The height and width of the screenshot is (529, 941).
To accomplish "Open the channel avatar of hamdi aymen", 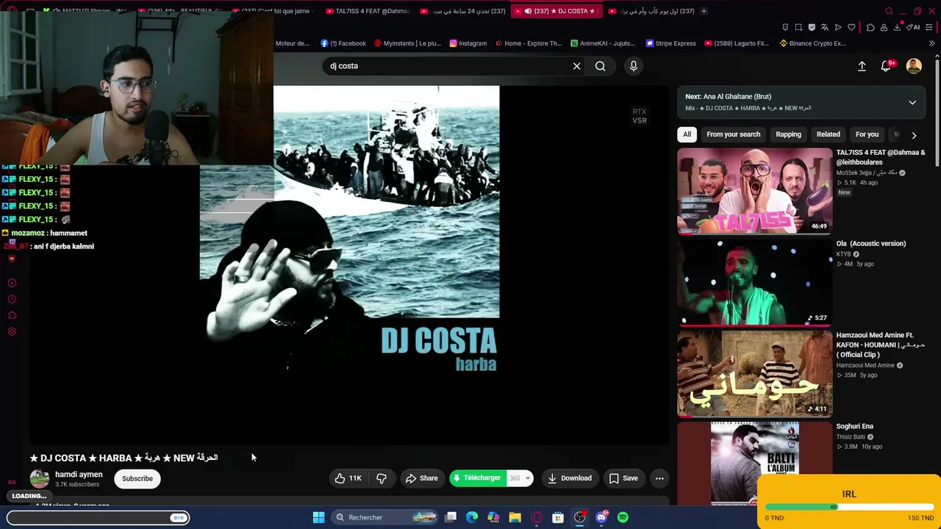I will pos(40,479).
